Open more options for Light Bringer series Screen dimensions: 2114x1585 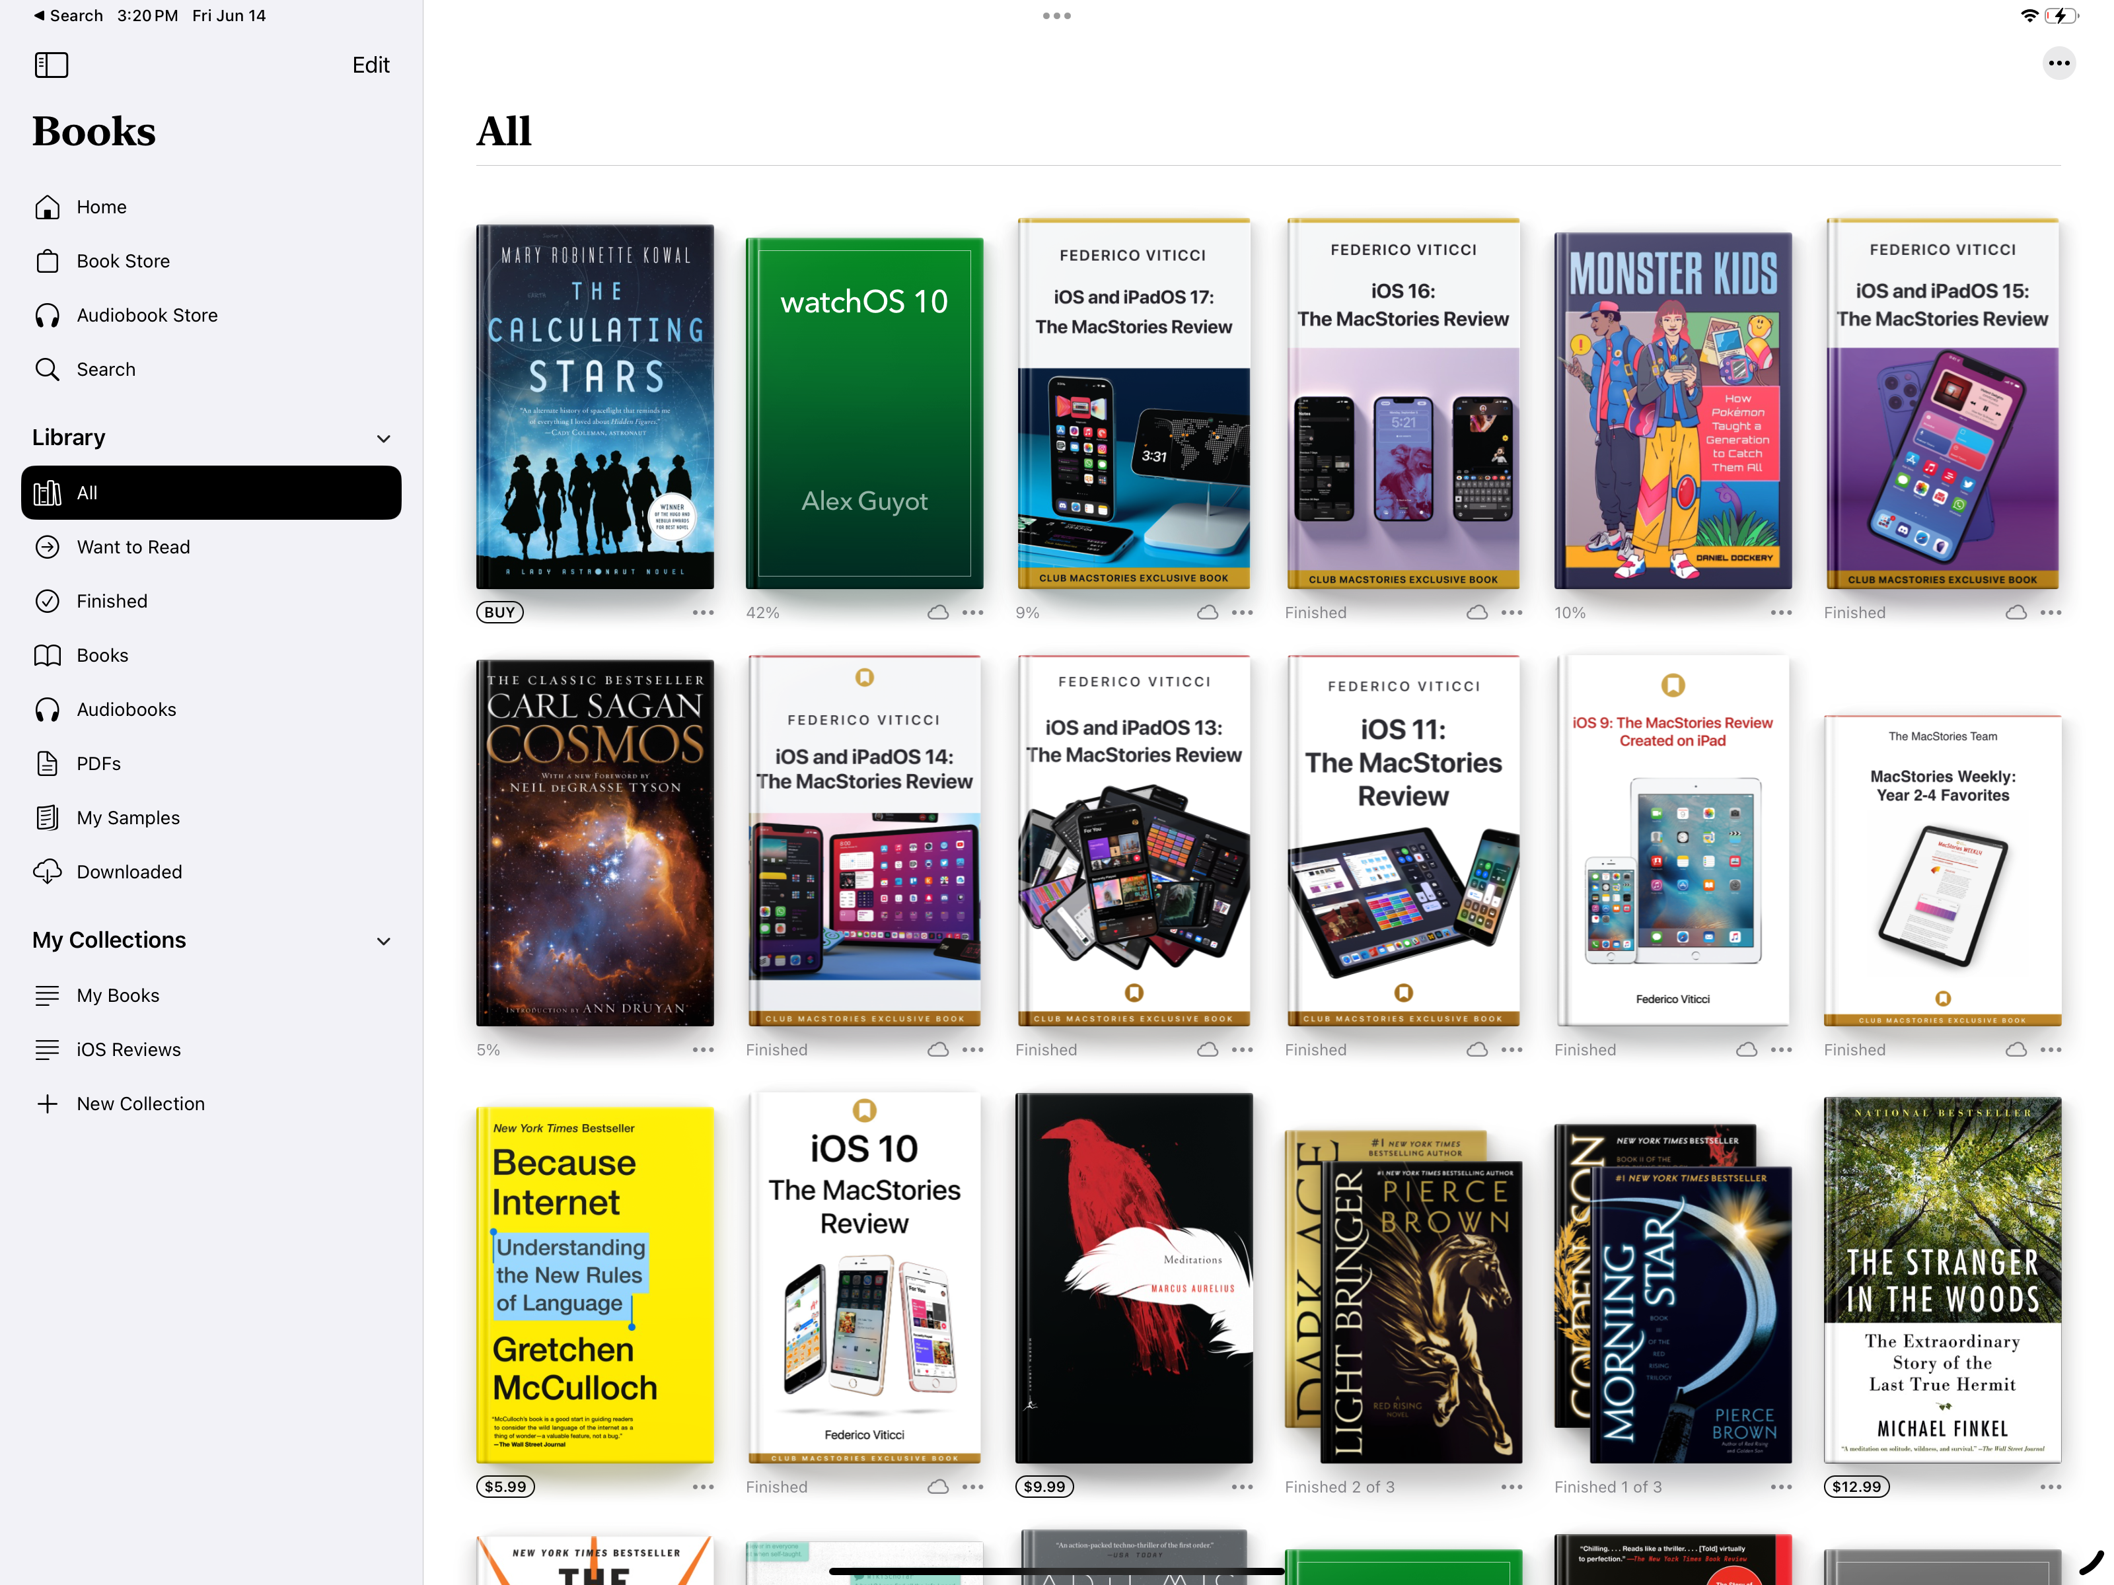click(1512, 1487)
